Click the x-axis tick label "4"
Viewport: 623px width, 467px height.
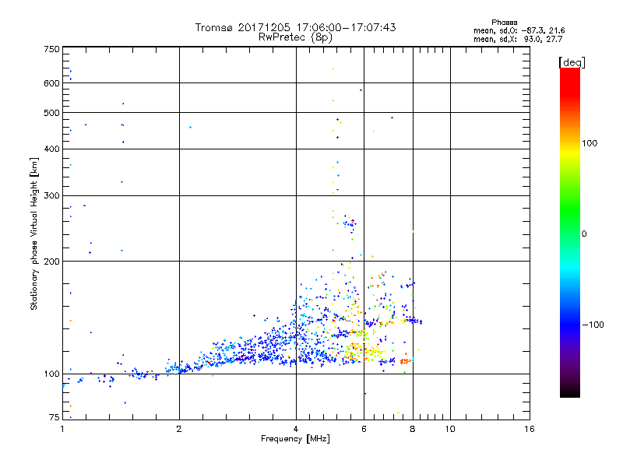[x=296, y=429]
